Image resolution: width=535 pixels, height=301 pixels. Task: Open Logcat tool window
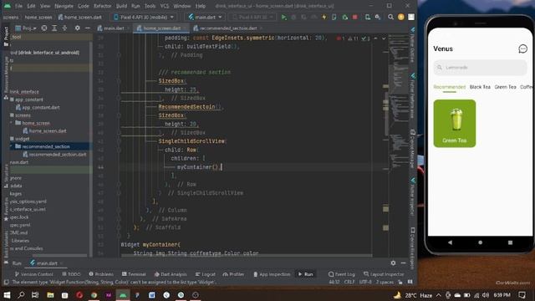pyautogui.click(x=205, y=274)
